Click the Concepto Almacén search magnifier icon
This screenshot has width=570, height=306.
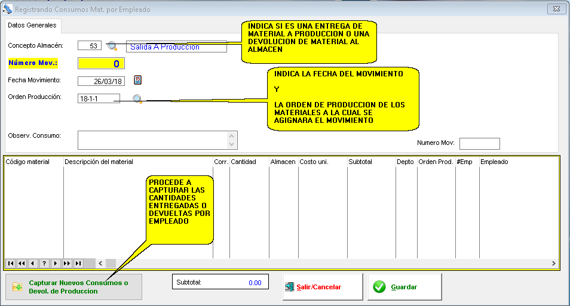[112, 46]
